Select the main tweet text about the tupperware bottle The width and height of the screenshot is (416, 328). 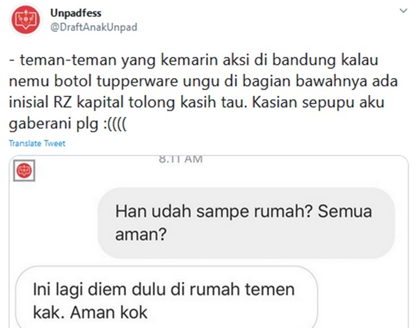point(203,91)
